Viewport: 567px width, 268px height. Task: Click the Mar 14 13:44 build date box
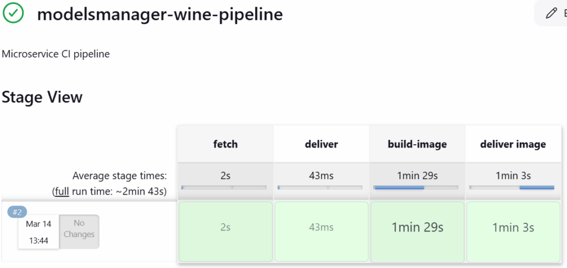38,233
